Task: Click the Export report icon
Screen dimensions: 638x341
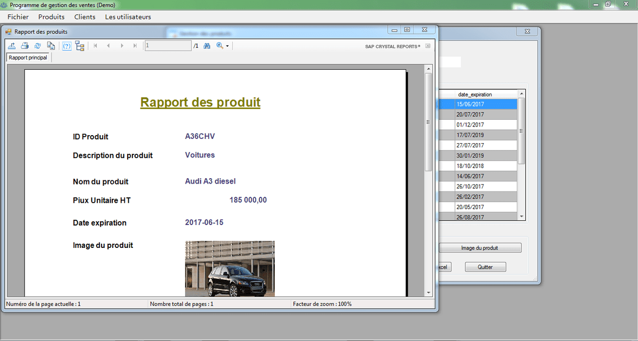Action: tap(11, 46)
